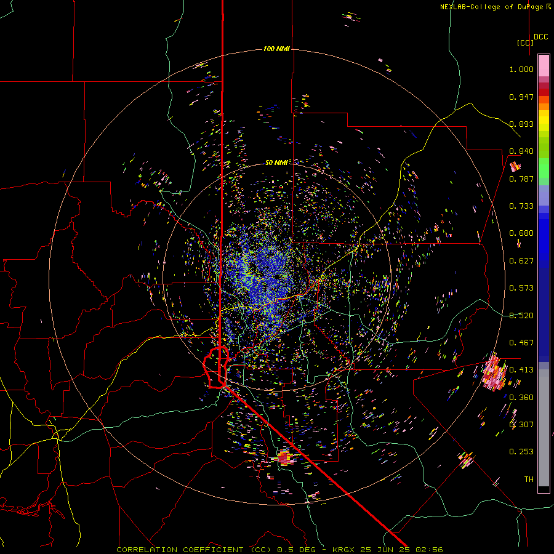554x554 pixels.
Task: Select the 1.000 value on the scale
Action: pyautogui.click(x=521, y=69)
